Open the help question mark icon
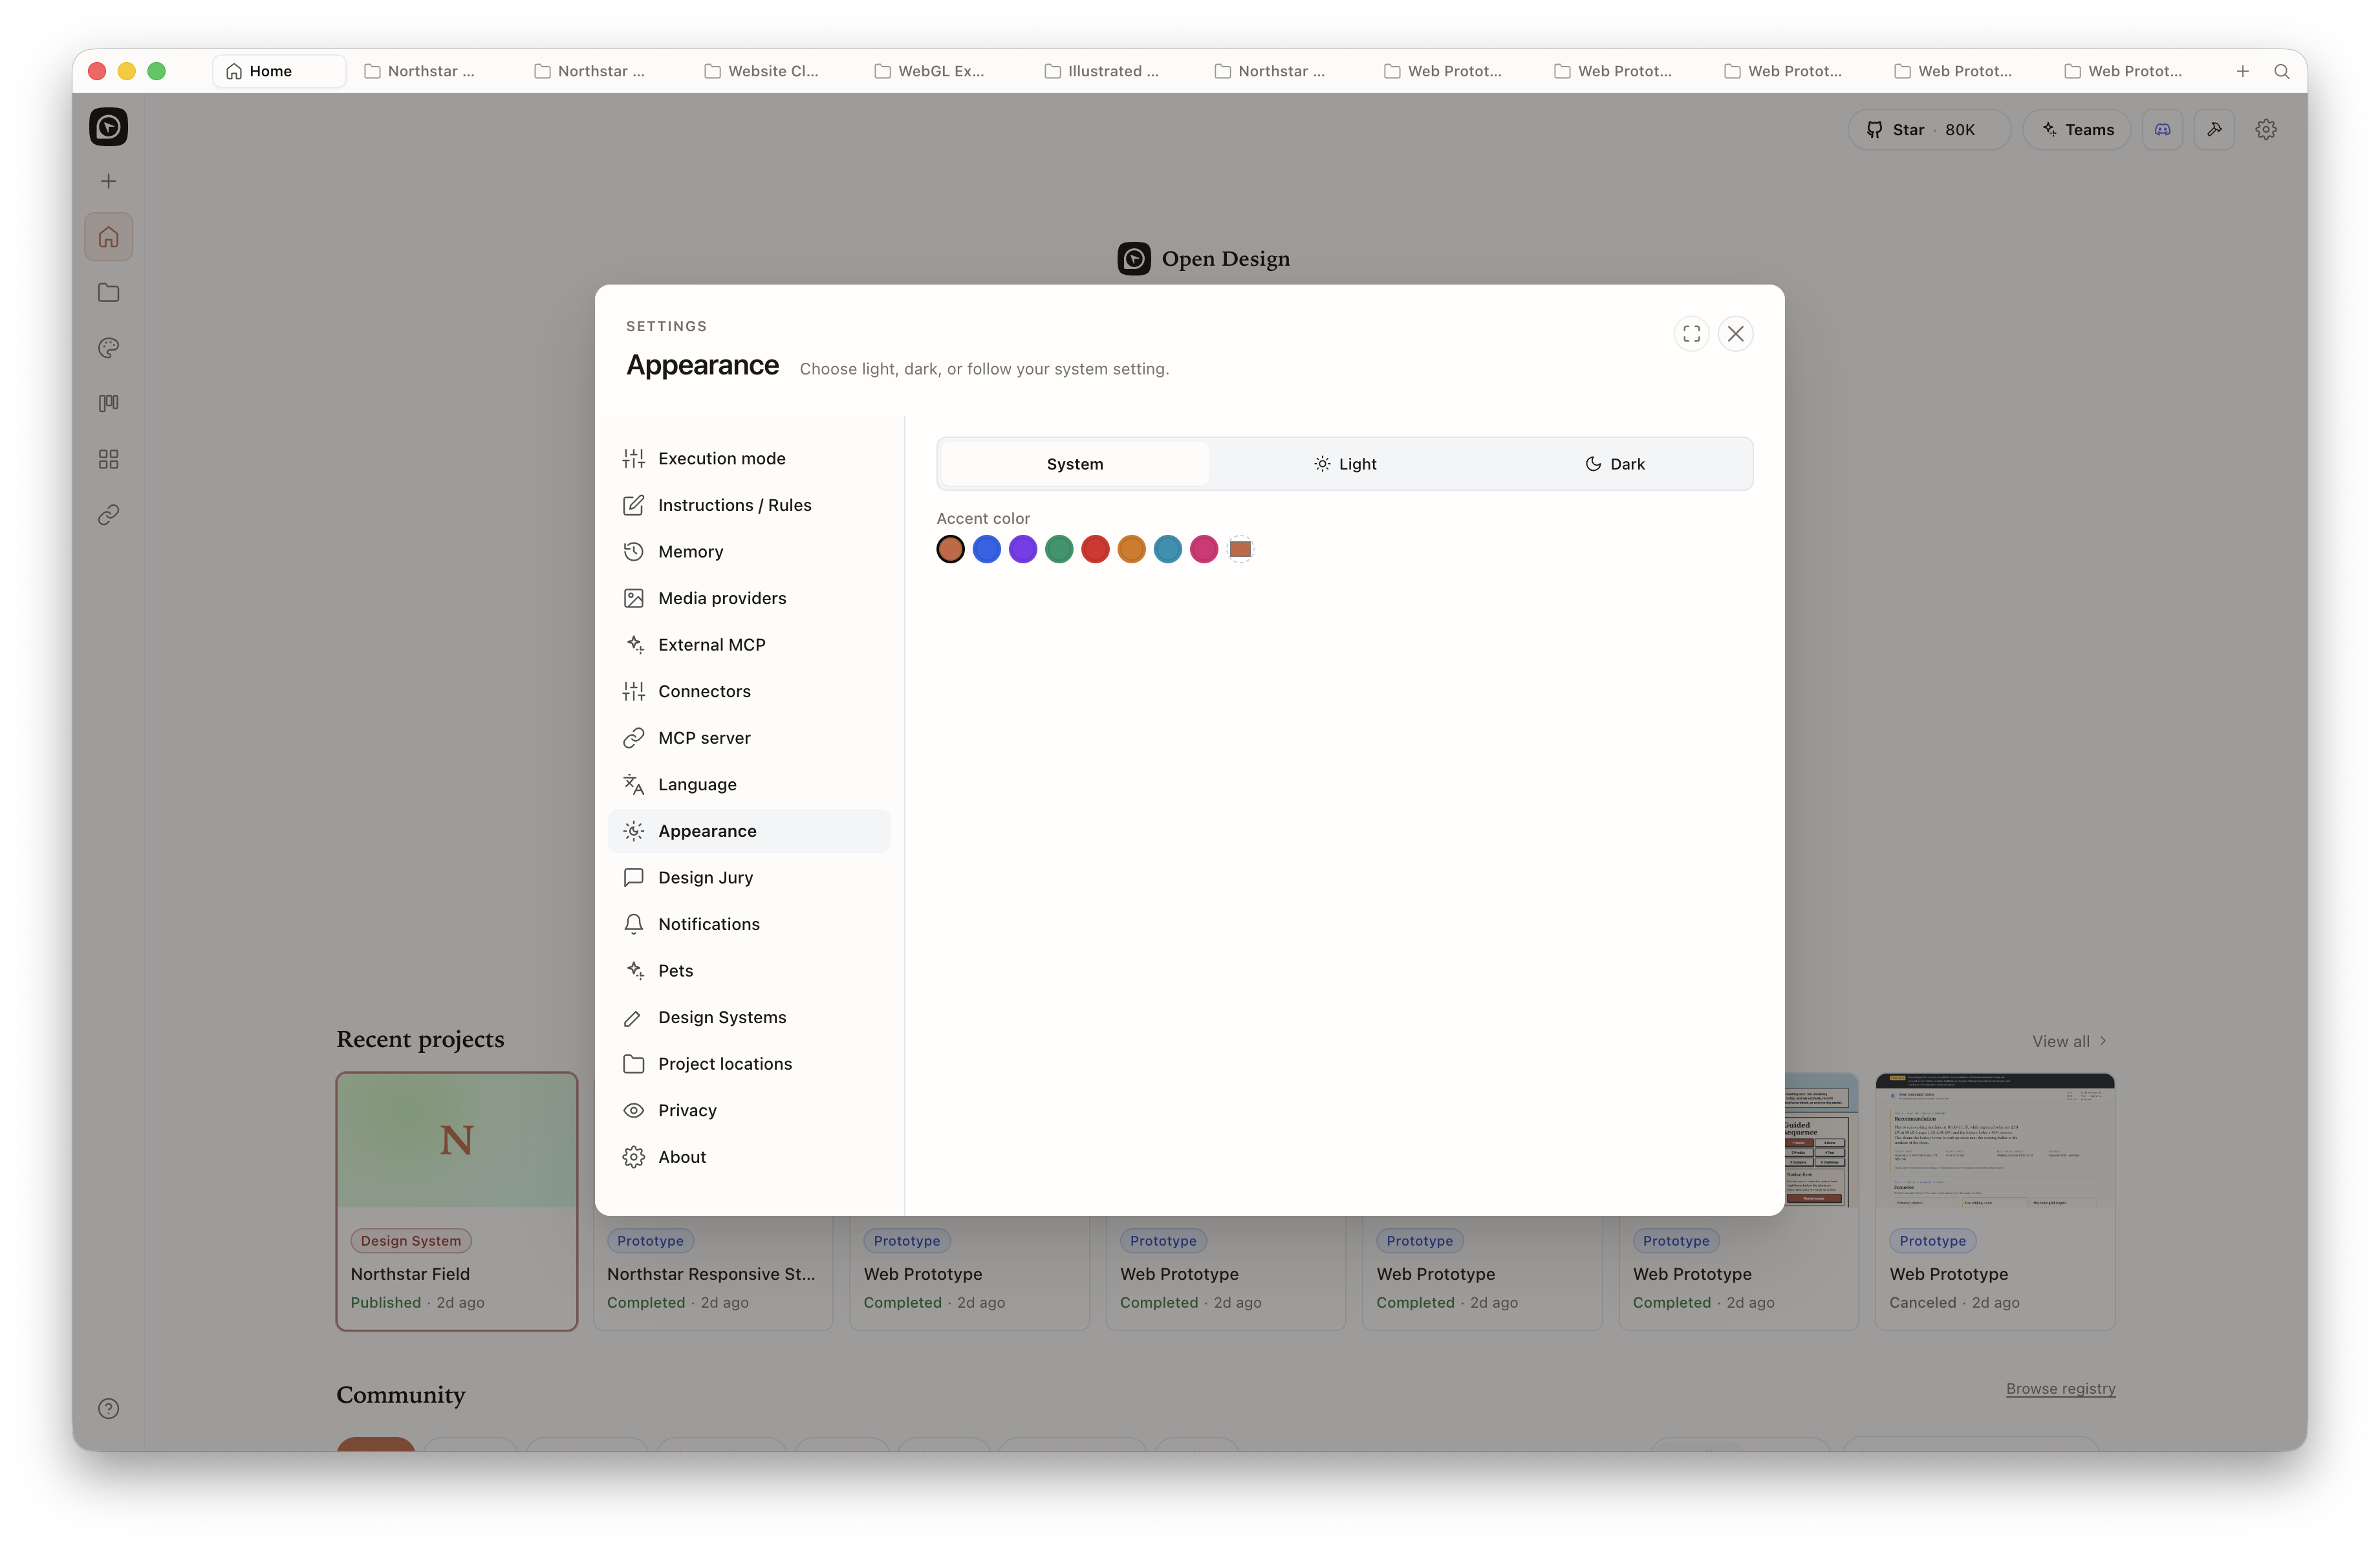Screen dimensions: 2380x1547 (x=108, y=1409)
